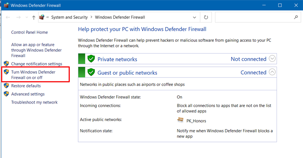Image resolution: width=303 pixels, height=158 pixels.
Task: Click the Guest or public networks heading
Action: coord(127,73)
